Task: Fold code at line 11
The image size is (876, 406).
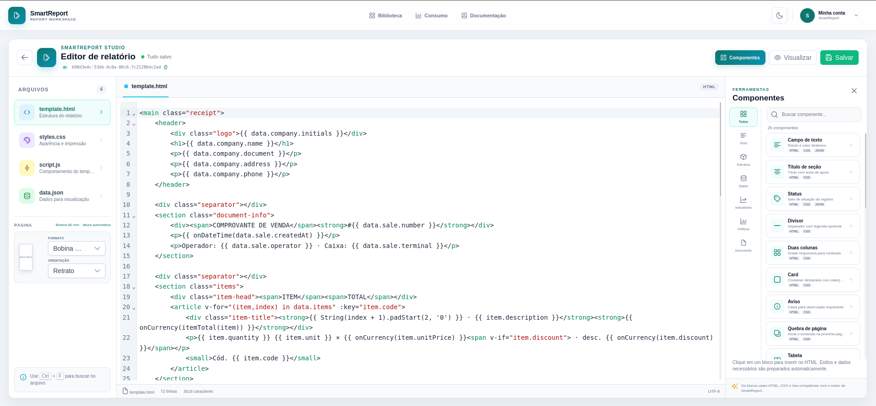Action: pyautogui.click(x=134, y=216)
